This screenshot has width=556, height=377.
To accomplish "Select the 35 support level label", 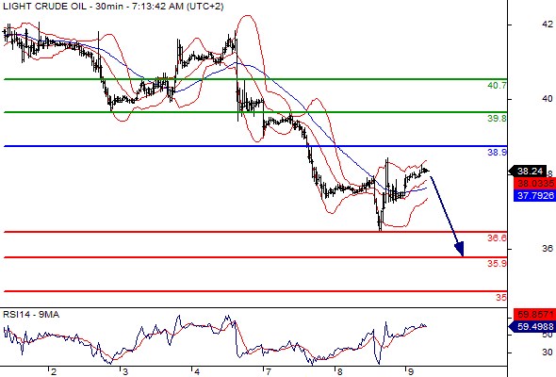I will tap(501, 298).
